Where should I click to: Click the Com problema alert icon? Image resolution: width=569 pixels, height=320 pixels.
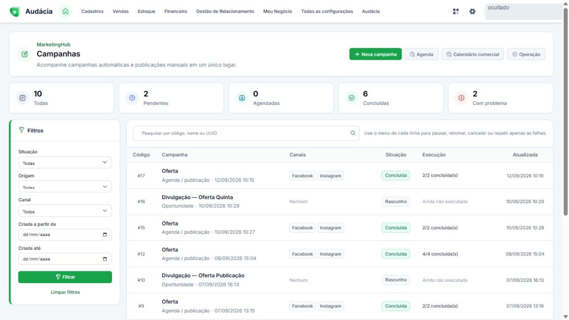461,98
